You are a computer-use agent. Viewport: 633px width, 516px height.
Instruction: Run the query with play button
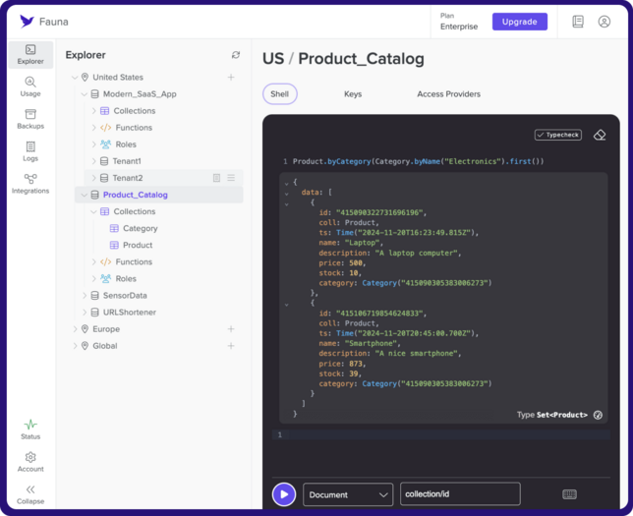point(284,494)
